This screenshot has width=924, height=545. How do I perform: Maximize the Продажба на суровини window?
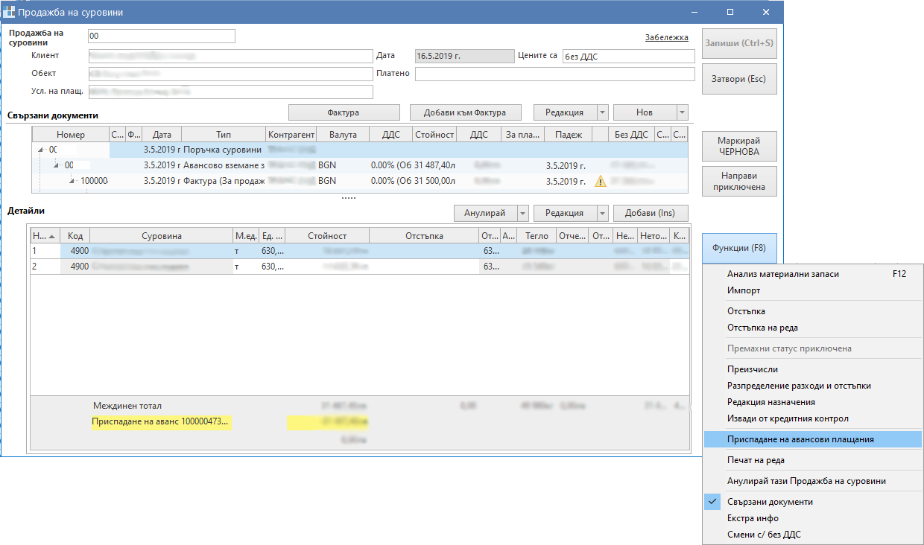[x=730, y=12]
